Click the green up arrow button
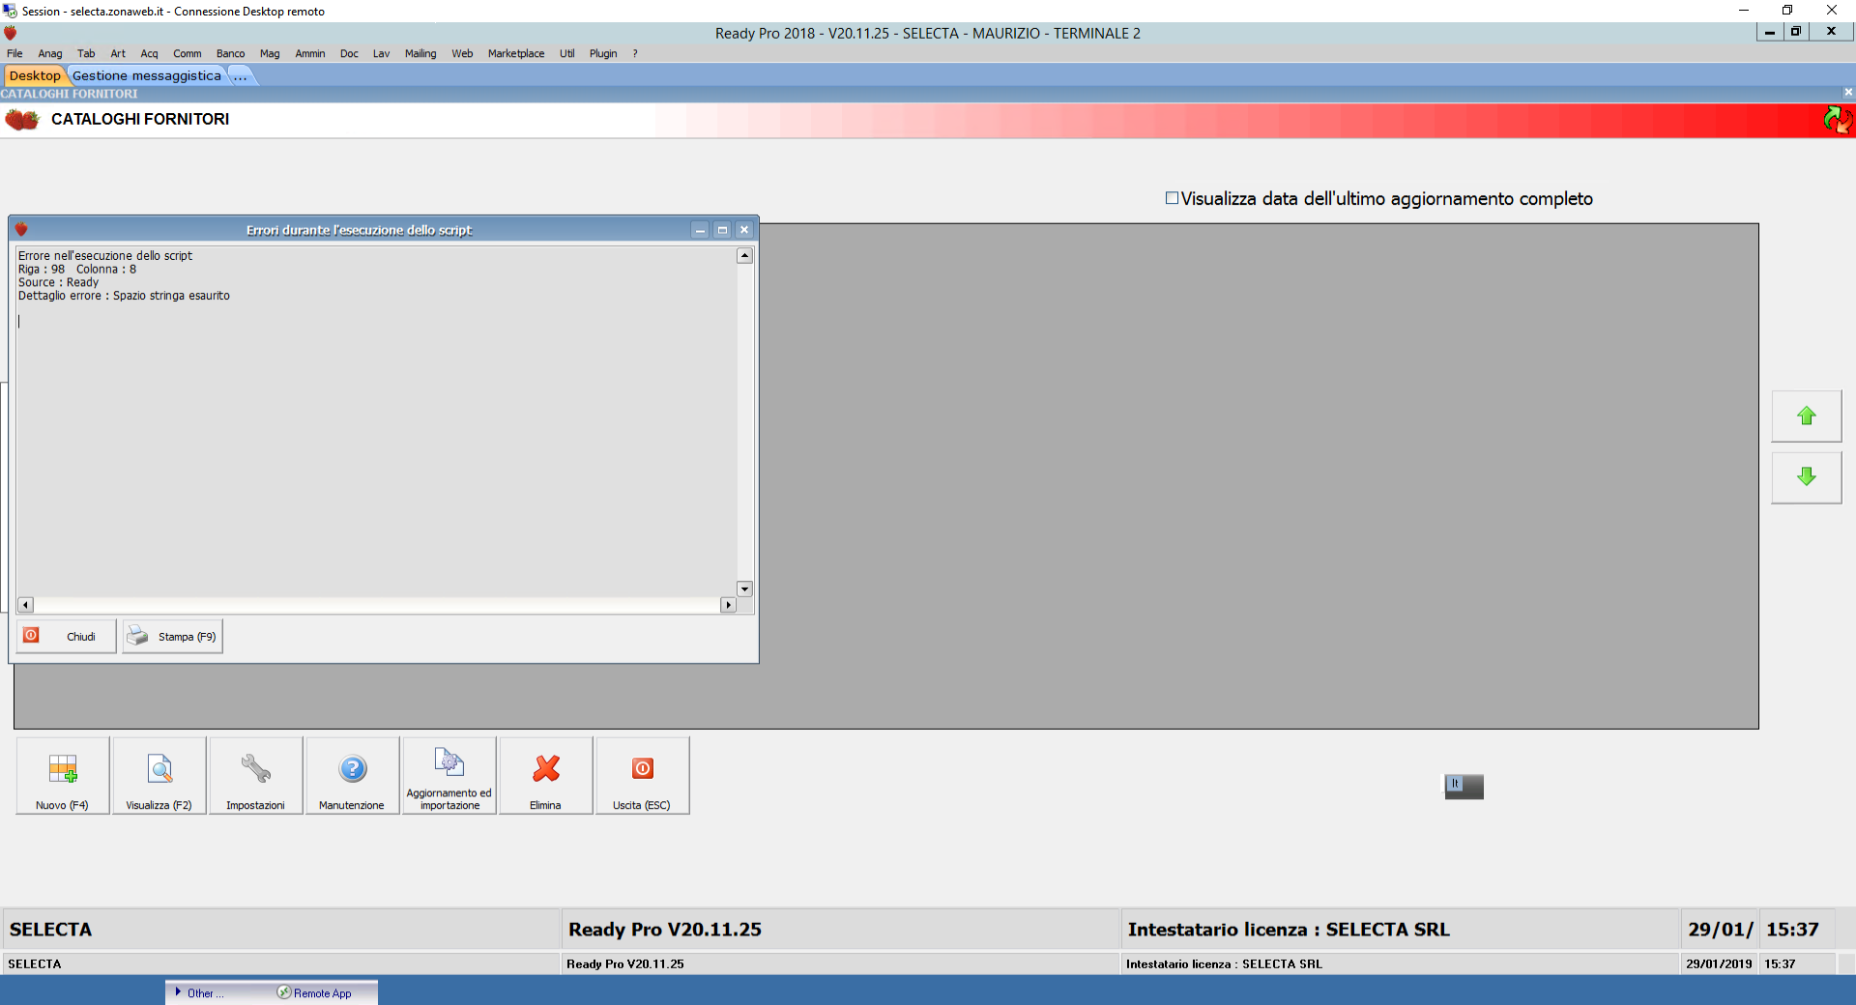 tap(1806, 416)
